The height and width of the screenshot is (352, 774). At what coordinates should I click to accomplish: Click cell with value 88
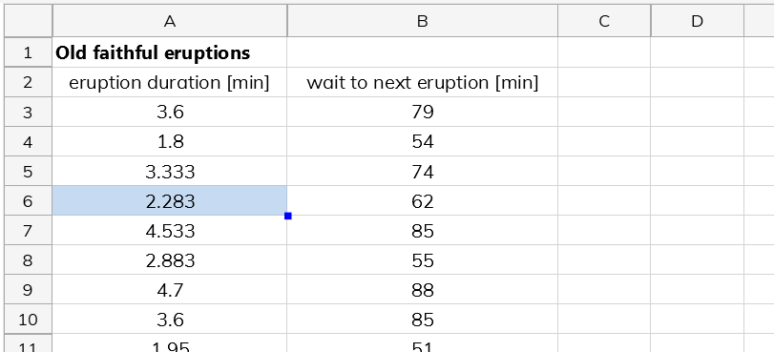coord(423,290)
